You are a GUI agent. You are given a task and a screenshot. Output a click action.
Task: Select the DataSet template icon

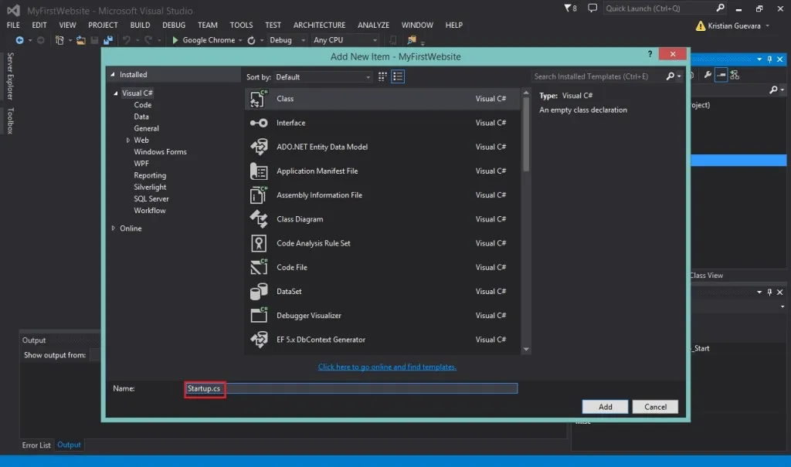(259, 292)
